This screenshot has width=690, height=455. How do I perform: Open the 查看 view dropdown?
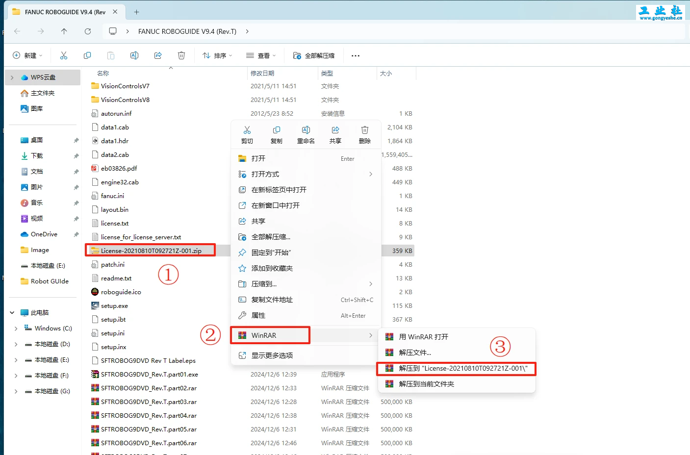point(261,55)
